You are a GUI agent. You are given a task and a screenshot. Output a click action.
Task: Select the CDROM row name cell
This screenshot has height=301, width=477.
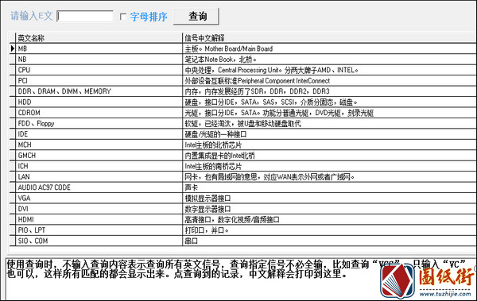tap(99, 113)
